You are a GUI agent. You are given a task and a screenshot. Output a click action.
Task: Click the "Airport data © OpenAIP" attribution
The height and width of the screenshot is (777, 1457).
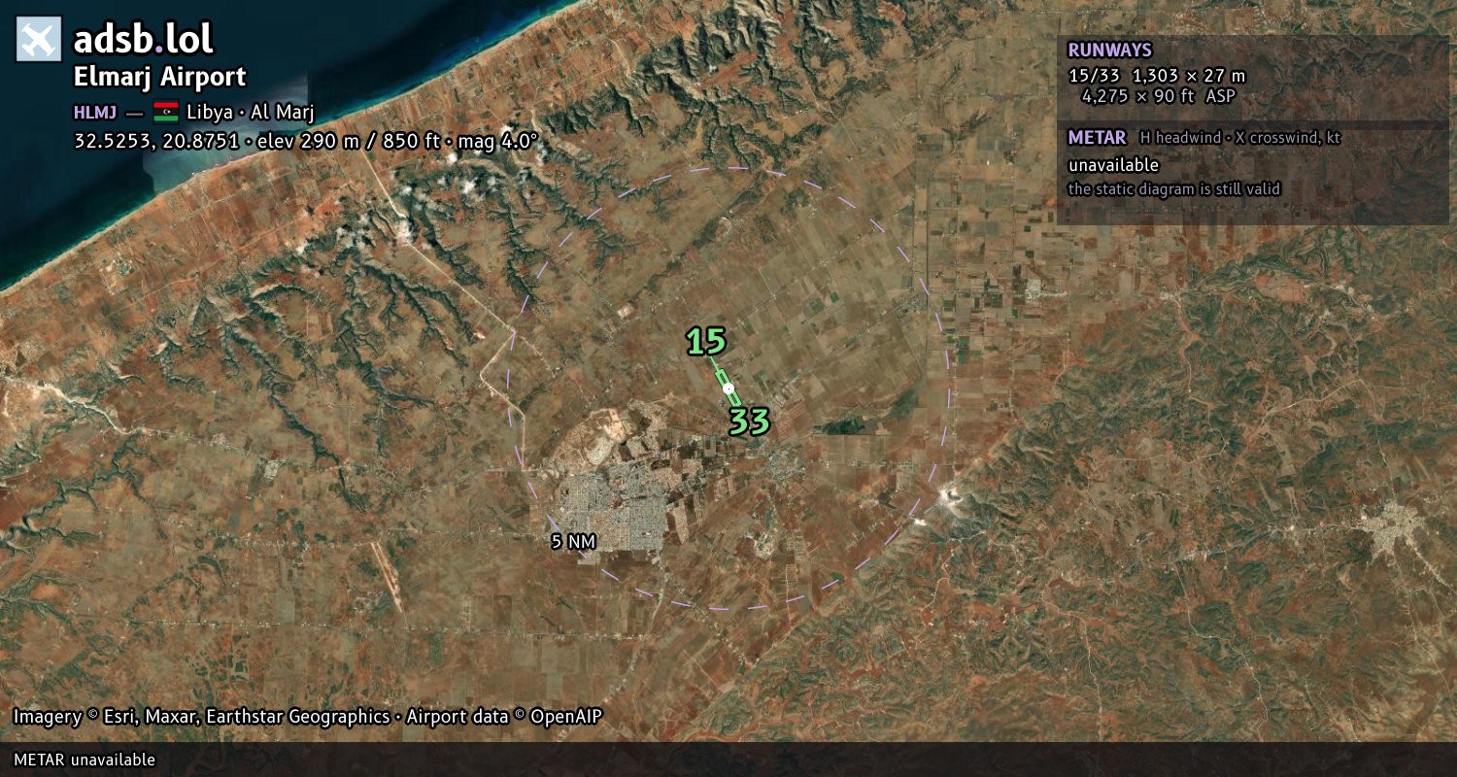504,717
